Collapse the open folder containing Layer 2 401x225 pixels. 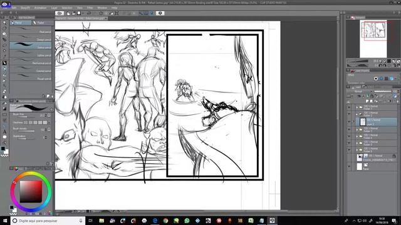click(x=357, y=114)
